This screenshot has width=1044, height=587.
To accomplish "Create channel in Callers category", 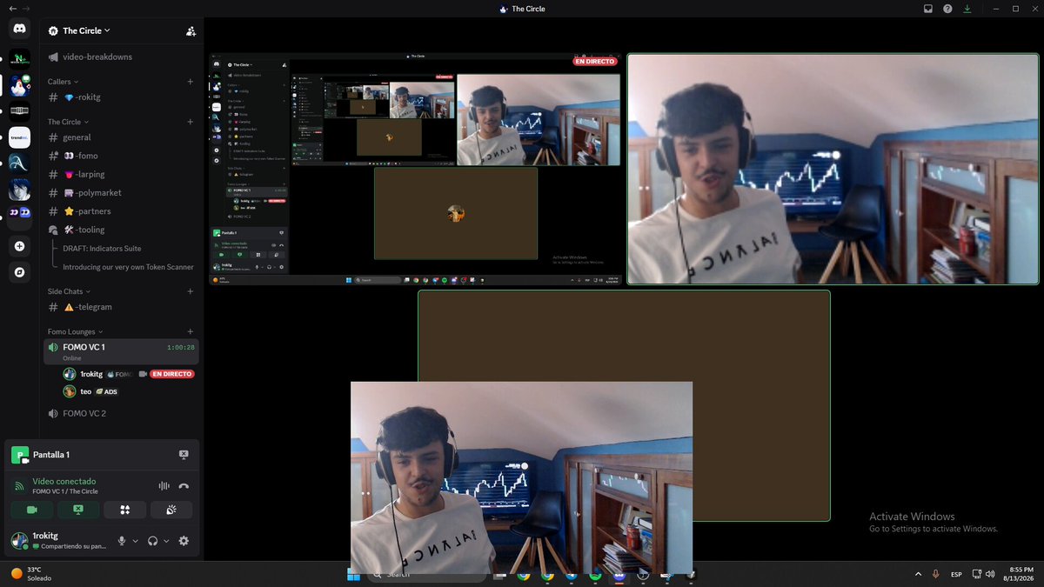I will click(191, 82).
